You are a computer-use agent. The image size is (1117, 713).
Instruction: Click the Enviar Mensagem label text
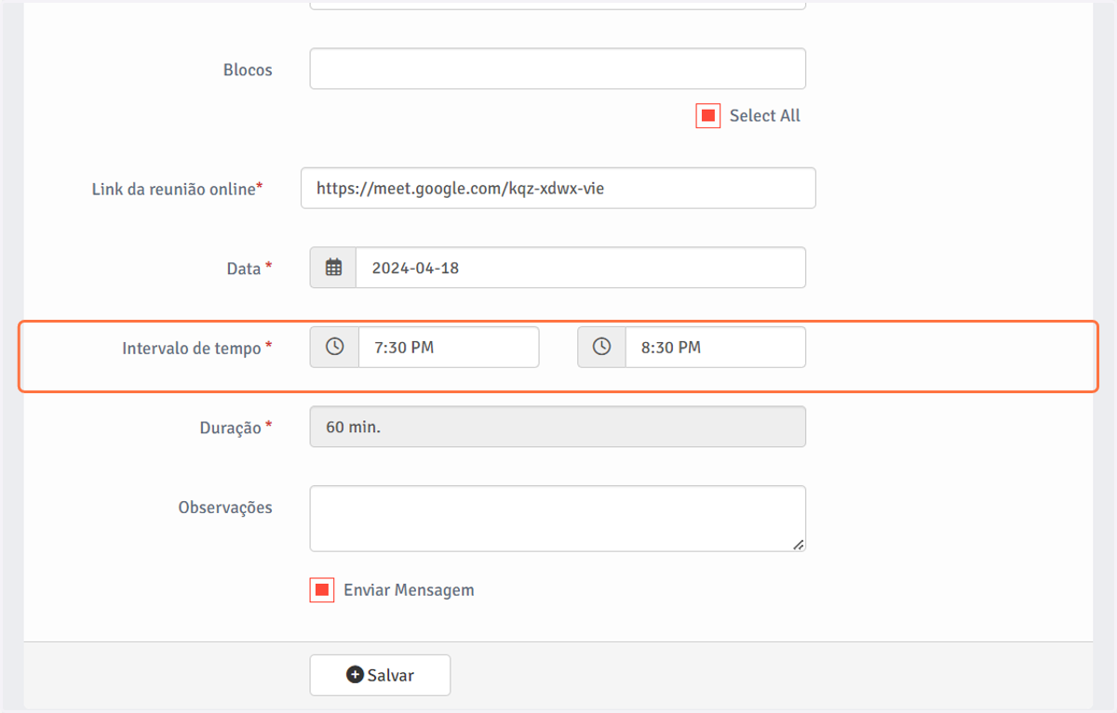(409, 590)
